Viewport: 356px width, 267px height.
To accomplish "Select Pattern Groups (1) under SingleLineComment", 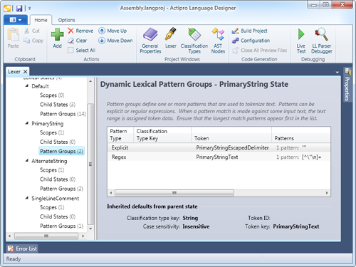I will (61, 226).
